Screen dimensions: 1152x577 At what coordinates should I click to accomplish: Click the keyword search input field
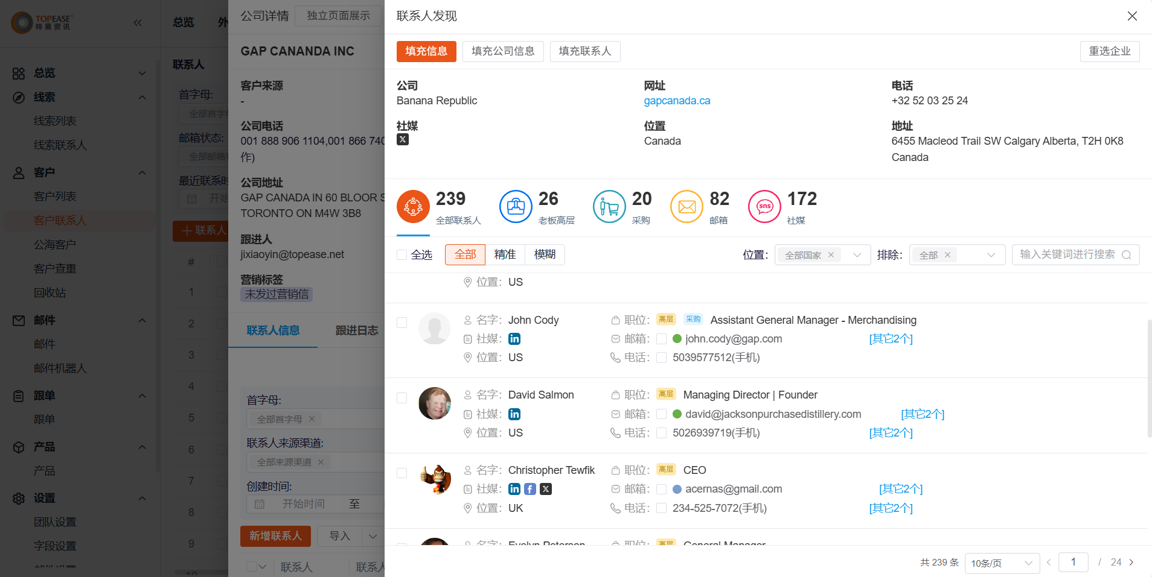coord(1069,254)
